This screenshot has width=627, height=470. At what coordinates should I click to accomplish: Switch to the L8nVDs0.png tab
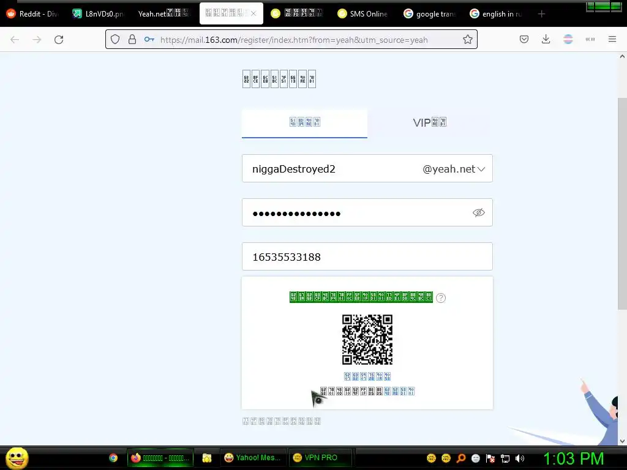click(99, 13)
